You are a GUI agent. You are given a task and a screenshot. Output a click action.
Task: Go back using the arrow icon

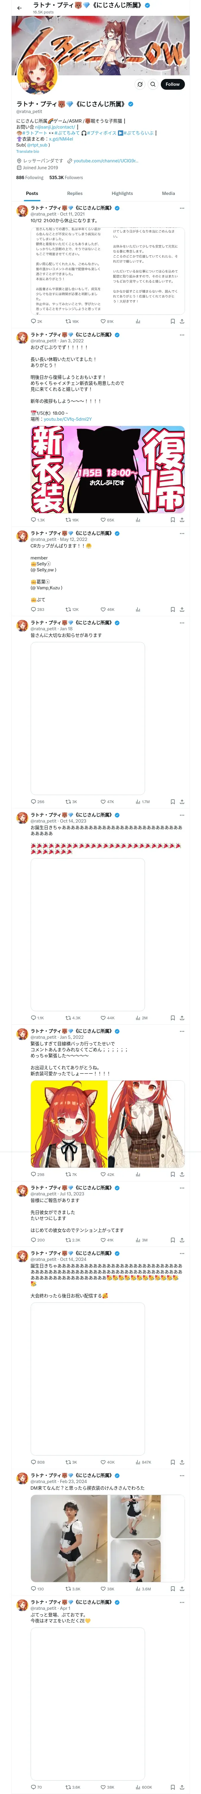(19, 8)
